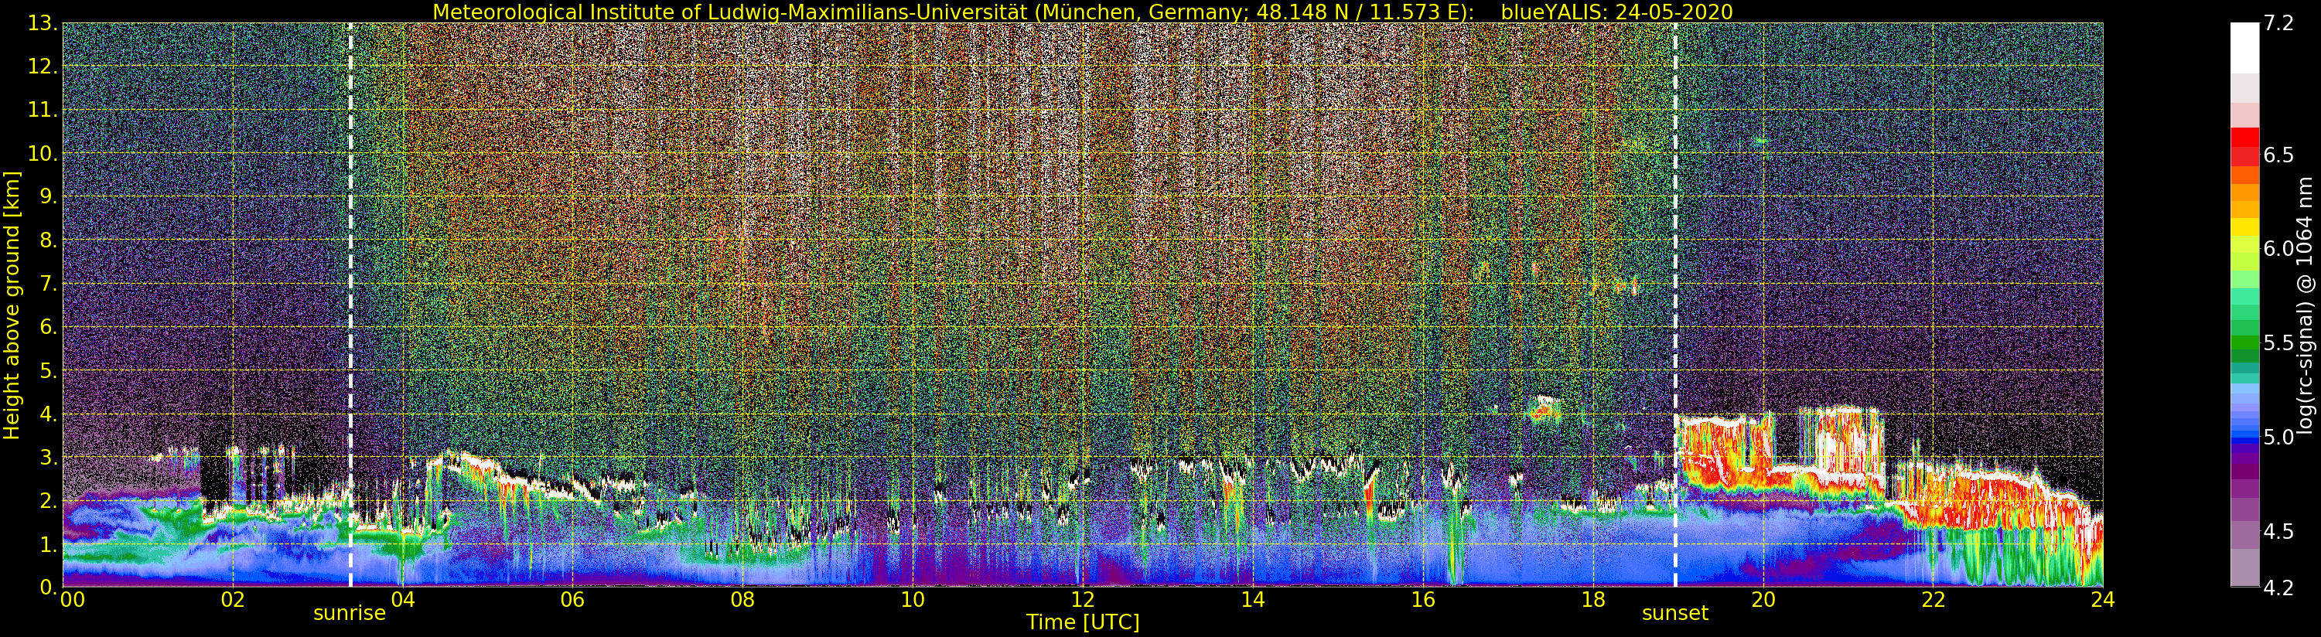The height and width of the screenshot is (637, 2321).
Task: Click the height axis tick label '7.'
Action: pyautogui.click(x=48, y=284)
